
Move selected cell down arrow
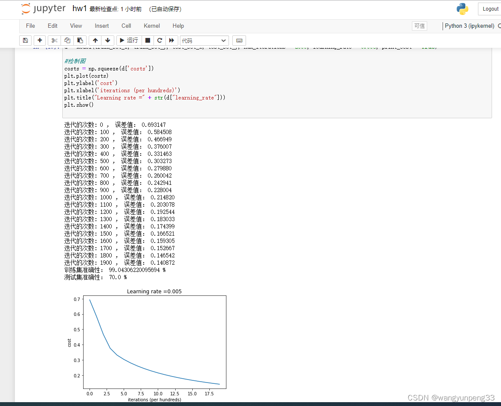pos(108,40)
